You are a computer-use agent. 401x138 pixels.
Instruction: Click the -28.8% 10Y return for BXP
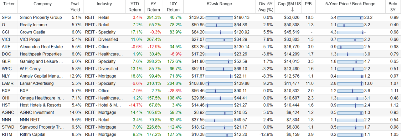point(175,91)
